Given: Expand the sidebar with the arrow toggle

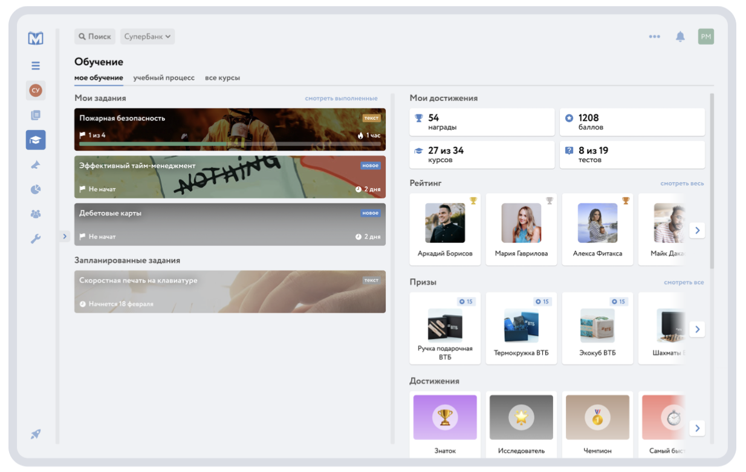Looking at the screenshot, I should (x=65, y=237).
